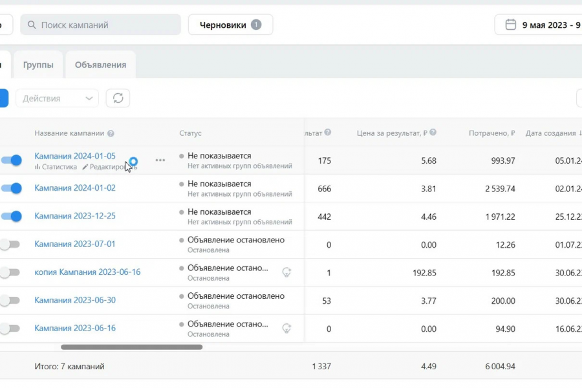The height and width of the screenshot is (388, 582).
Task: Open копия Кампания 2023-06-16 link
Action: click(87, 272)
